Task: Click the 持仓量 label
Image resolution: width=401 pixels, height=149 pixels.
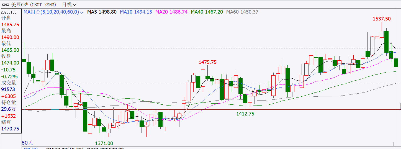Action: coord(9,102)
